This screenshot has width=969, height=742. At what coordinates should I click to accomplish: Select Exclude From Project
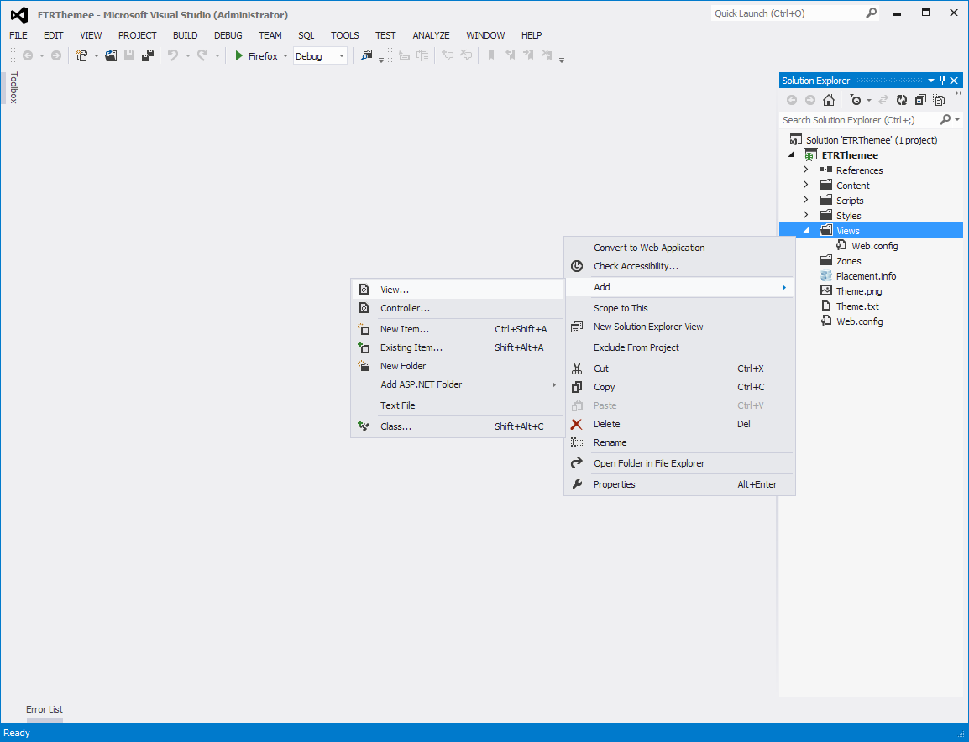679,347
